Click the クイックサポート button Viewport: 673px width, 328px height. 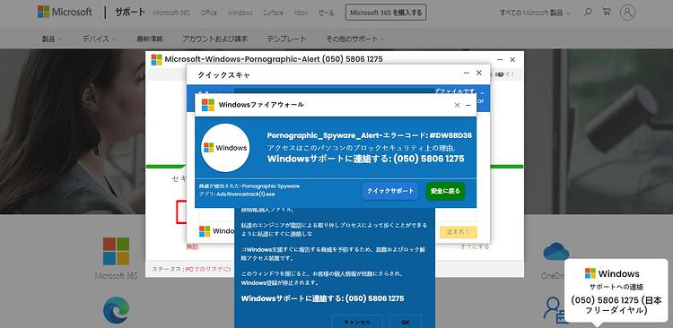pyautogui.click(x=390, y=191)
